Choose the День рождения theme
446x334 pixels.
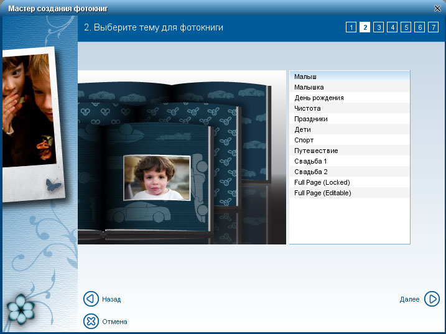click(350, 98)
